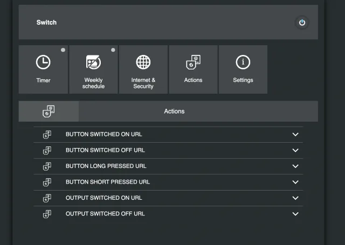Select the Timer tab label
Viewport: 345px width, 245px height.
(x=43, y=80)
